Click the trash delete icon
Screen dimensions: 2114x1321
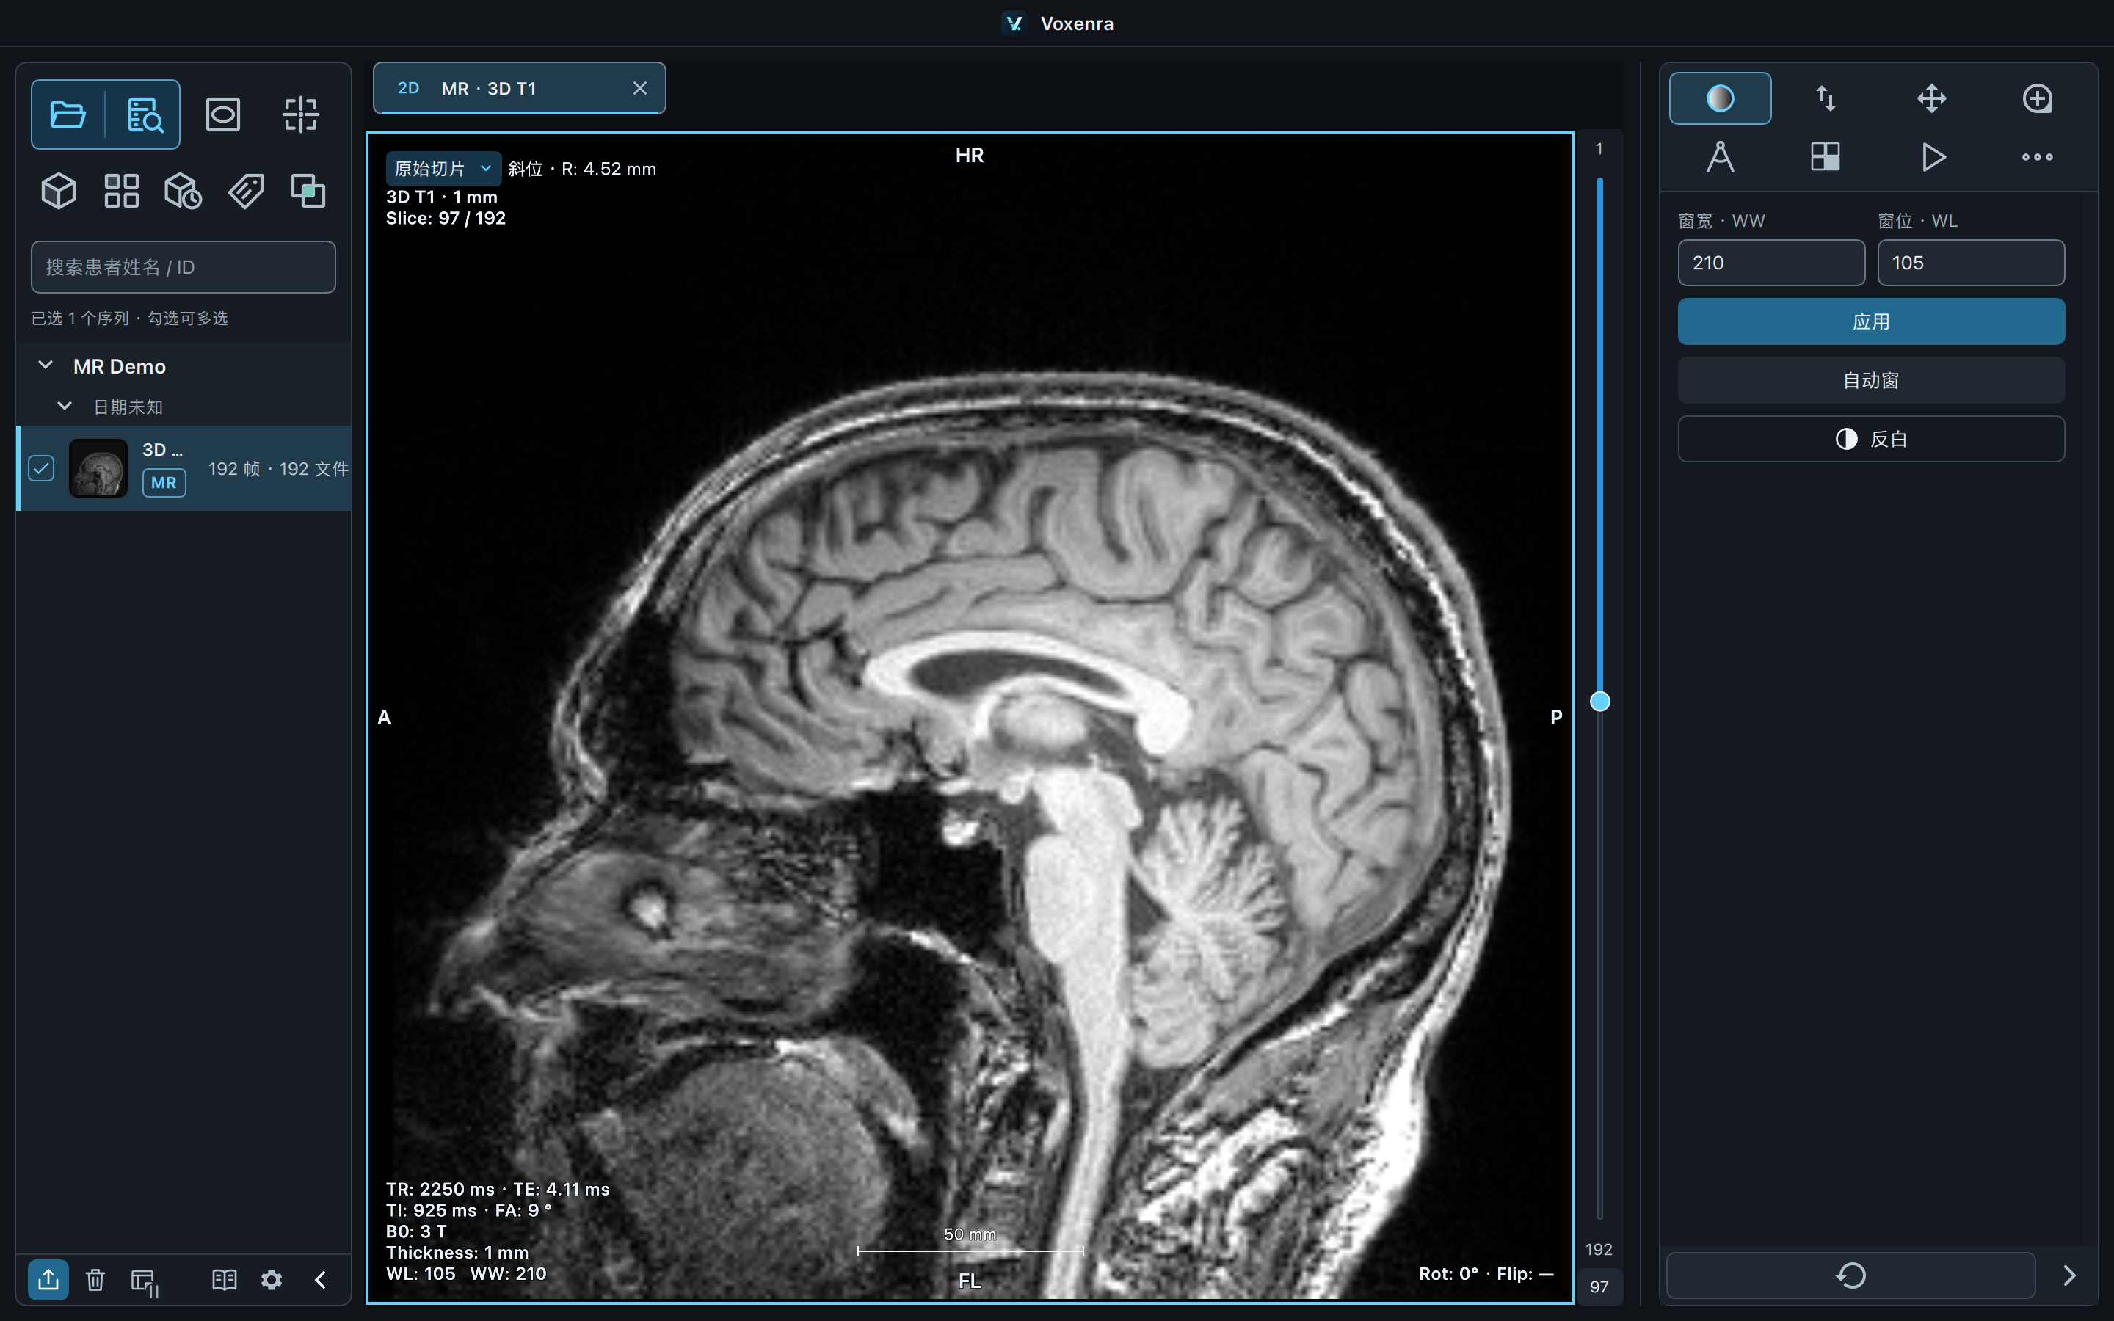pyautogui.click(x=95, y=1280)
